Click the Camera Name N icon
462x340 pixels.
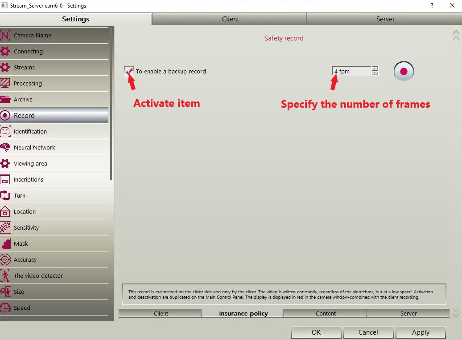[5, 35]
